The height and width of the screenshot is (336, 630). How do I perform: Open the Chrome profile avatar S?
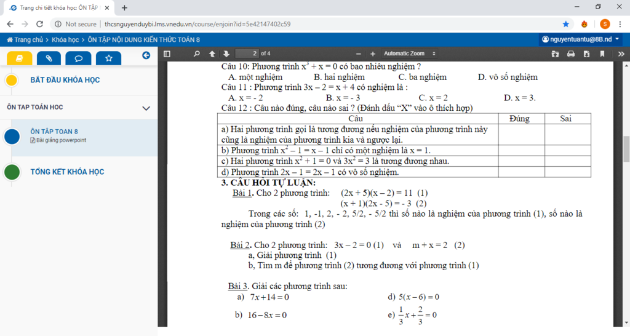coord(605,24)
